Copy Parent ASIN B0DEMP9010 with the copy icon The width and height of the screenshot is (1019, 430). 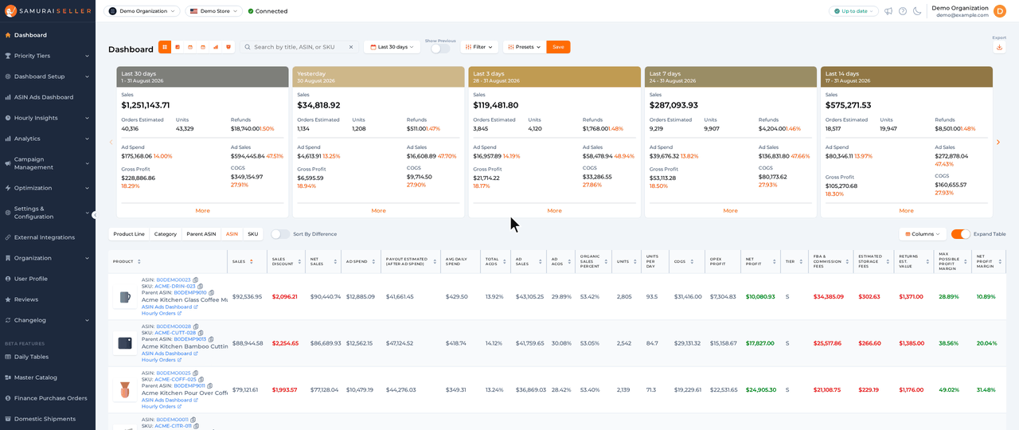click(x=212, y=293)
